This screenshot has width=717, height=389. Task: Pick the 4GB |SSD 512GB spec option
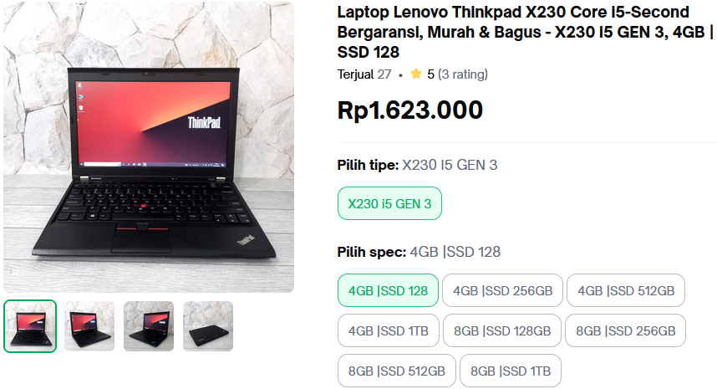coord(626,290)
